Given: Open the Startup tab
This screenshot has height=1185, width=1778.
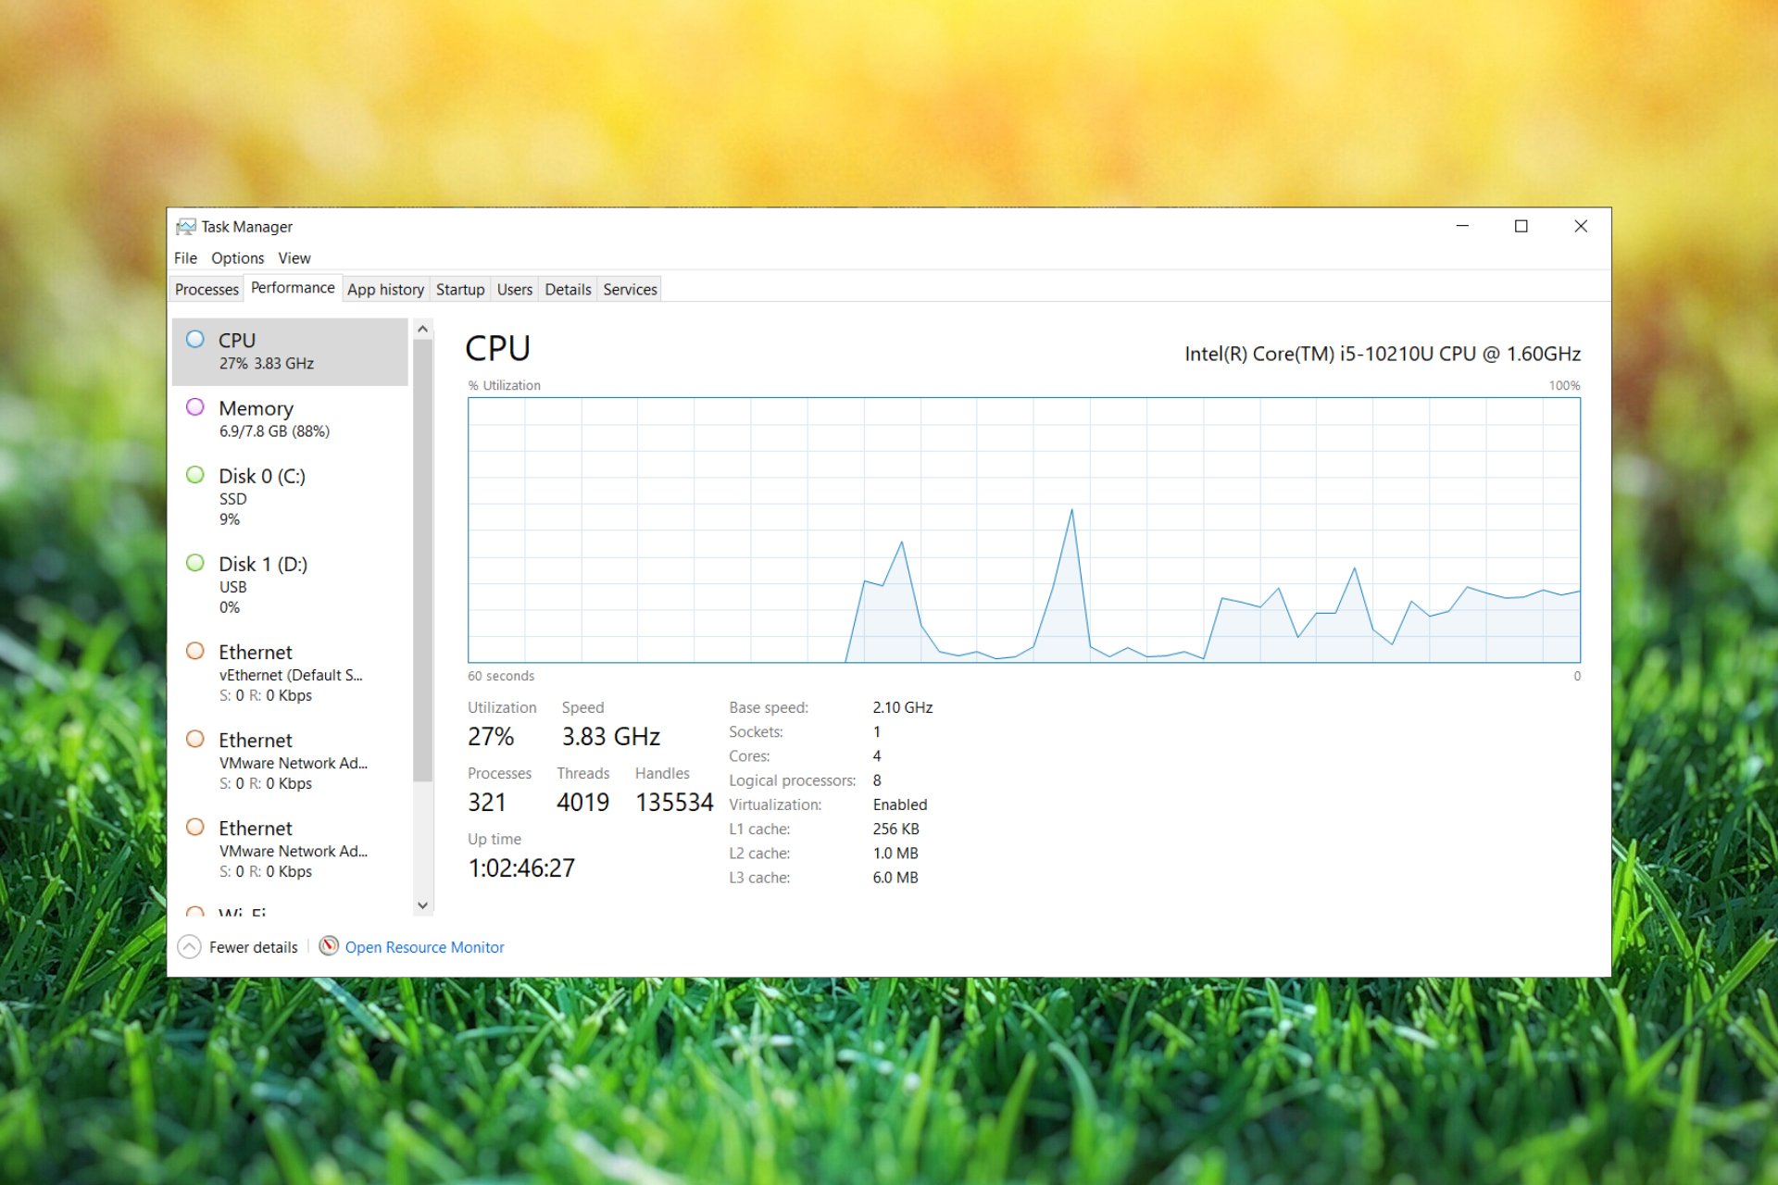Looking at the screenshot, I should click(x=460, y=290).
